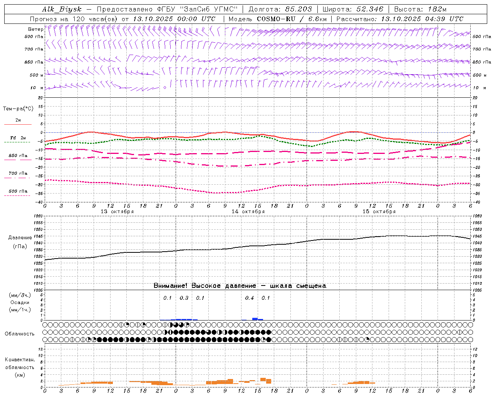Click the dotted '500 гПа' temperature legend entry

pos(18,191)
